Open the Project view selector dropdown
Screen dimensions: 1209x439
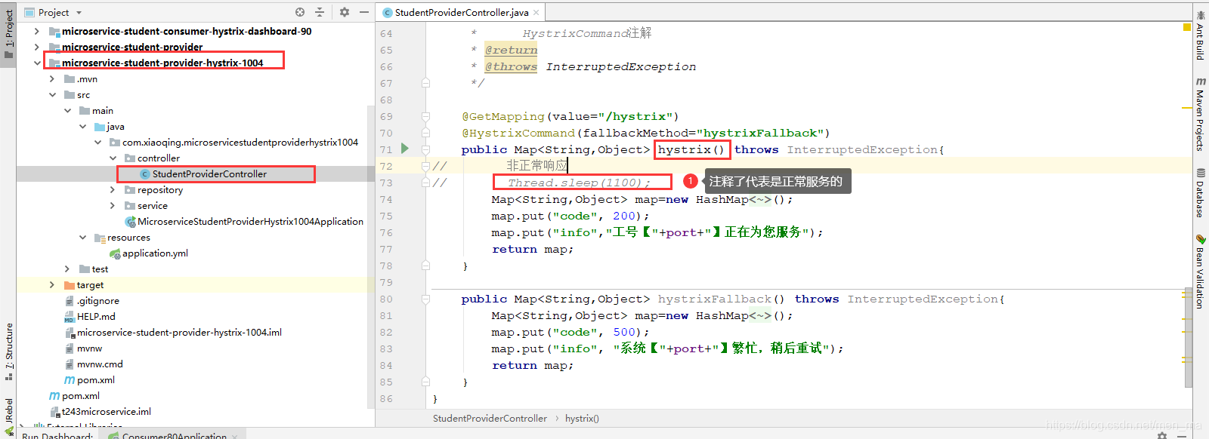79,13
